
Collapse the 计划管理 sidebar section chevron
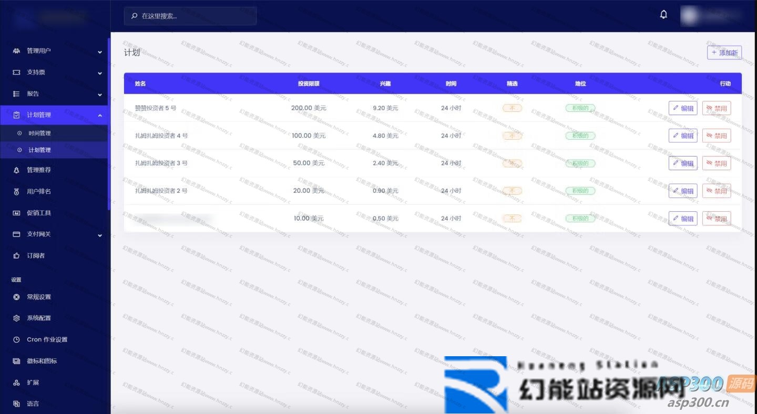[x=100, y=116]
